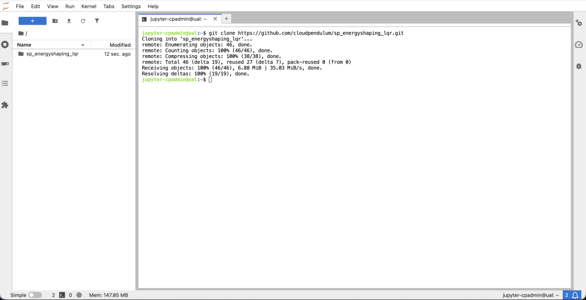Viewport: 586px width, 300px height.
Task: Click 'jupyter-cpadmin@ual: ~' in the status bar
Action: coord(531,295)
